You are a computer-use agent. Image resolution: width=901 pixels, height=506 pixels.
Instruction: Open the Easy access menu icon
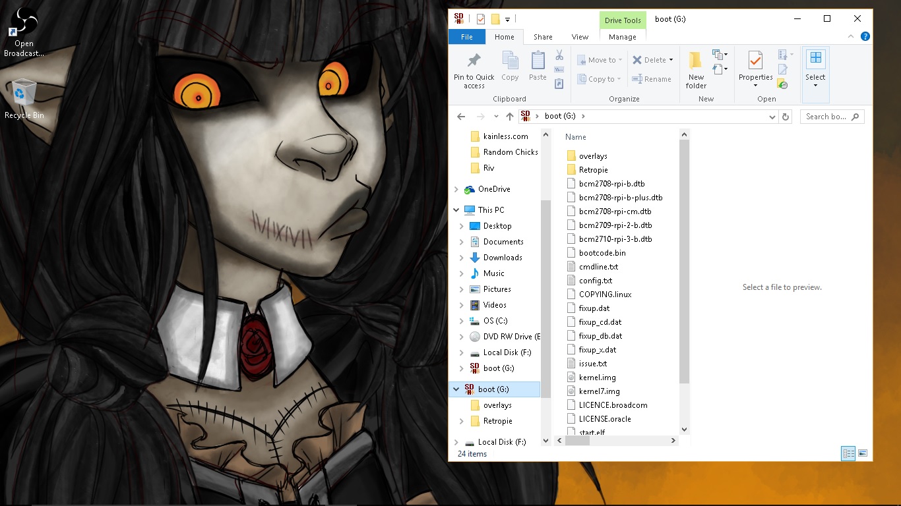[720, 69]
